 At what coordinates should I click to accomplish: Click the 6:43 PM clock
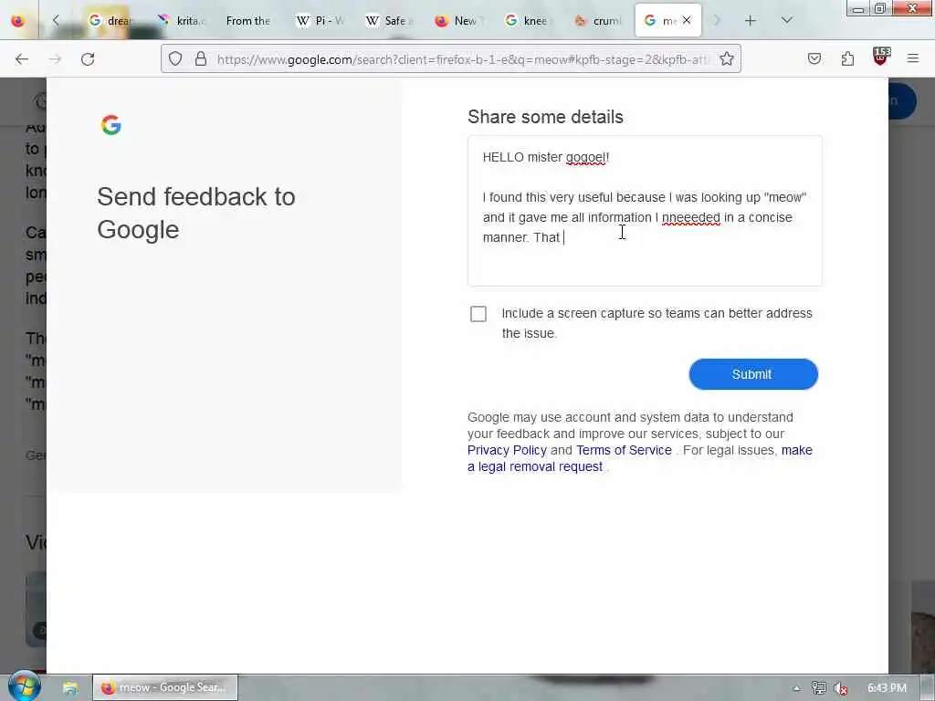[x=887, y=688]
